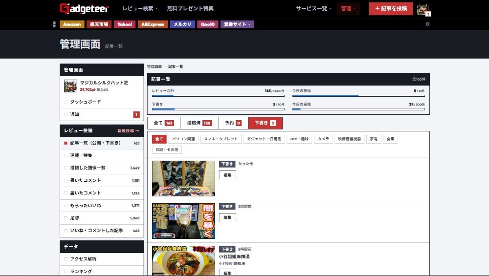Open the settings gear icon in ad bar
489x276 pixels.
pos(427,24)
